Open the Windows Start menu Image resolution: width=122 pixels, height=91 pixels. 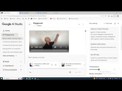click(1, 79)
